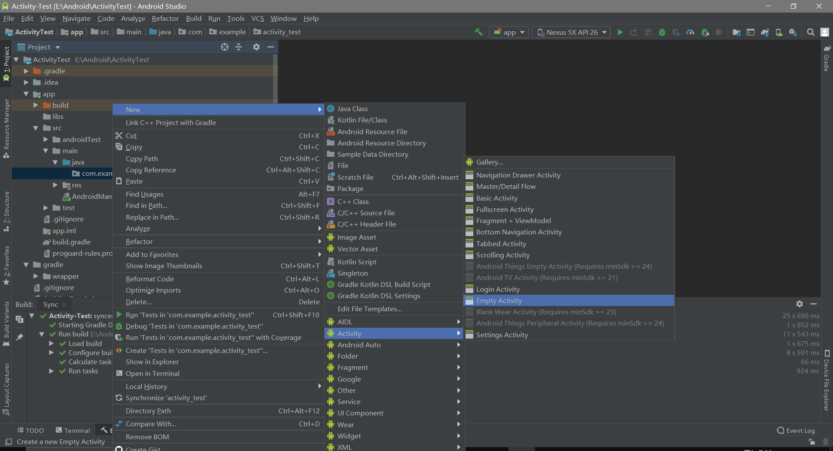Hide Project panel with minus icon
The height and width of the screenshot is (451, 833).
[x=271, y=47]
